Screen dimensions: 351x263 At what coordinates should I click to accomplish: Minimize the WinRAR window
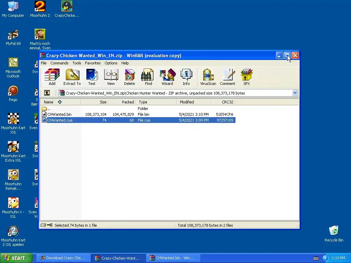coord(279,55)
